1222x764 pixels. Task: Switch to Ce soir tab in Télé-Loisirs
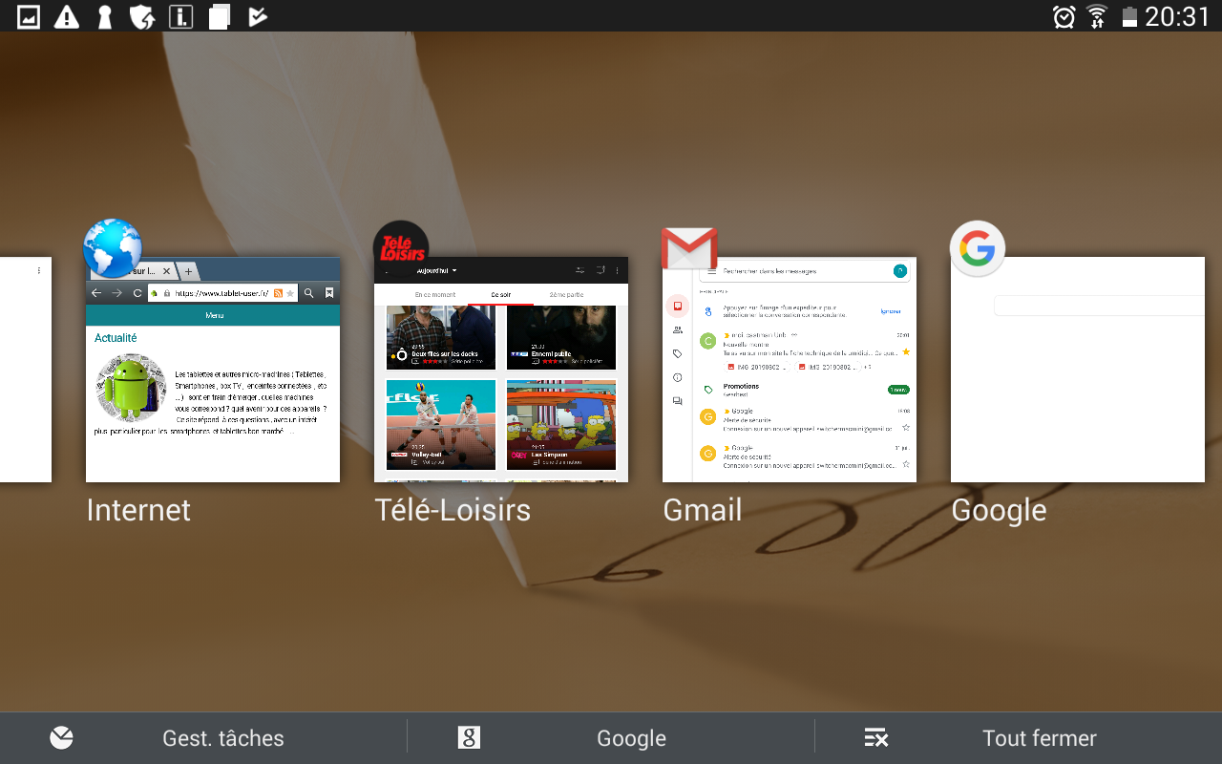click(501, 295)
